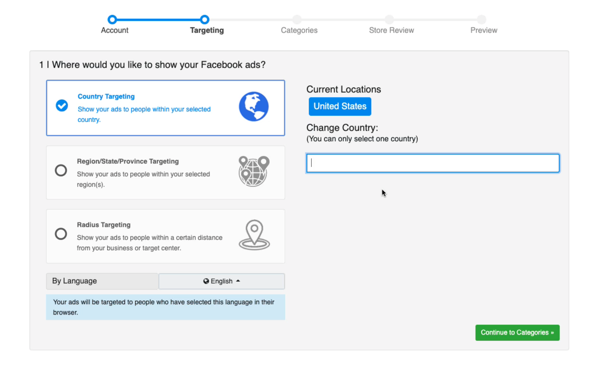The height and width of the screenshot is (367, 599).
Task: Click the Radius Targeting location pin icon
Action: pyautogui.click(x=254, y=235)
